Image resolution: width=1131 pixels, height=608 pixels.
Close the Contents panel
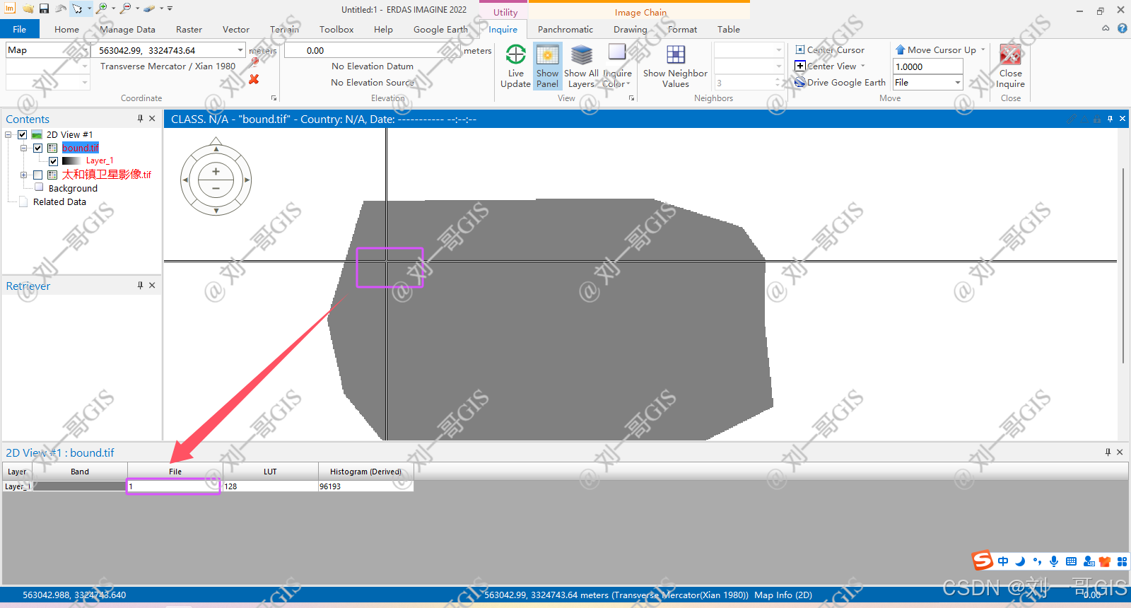[x=152, y=119]
